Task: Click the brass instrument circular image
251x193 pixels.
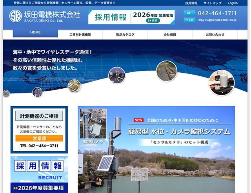Action: (x=117, y=75)
